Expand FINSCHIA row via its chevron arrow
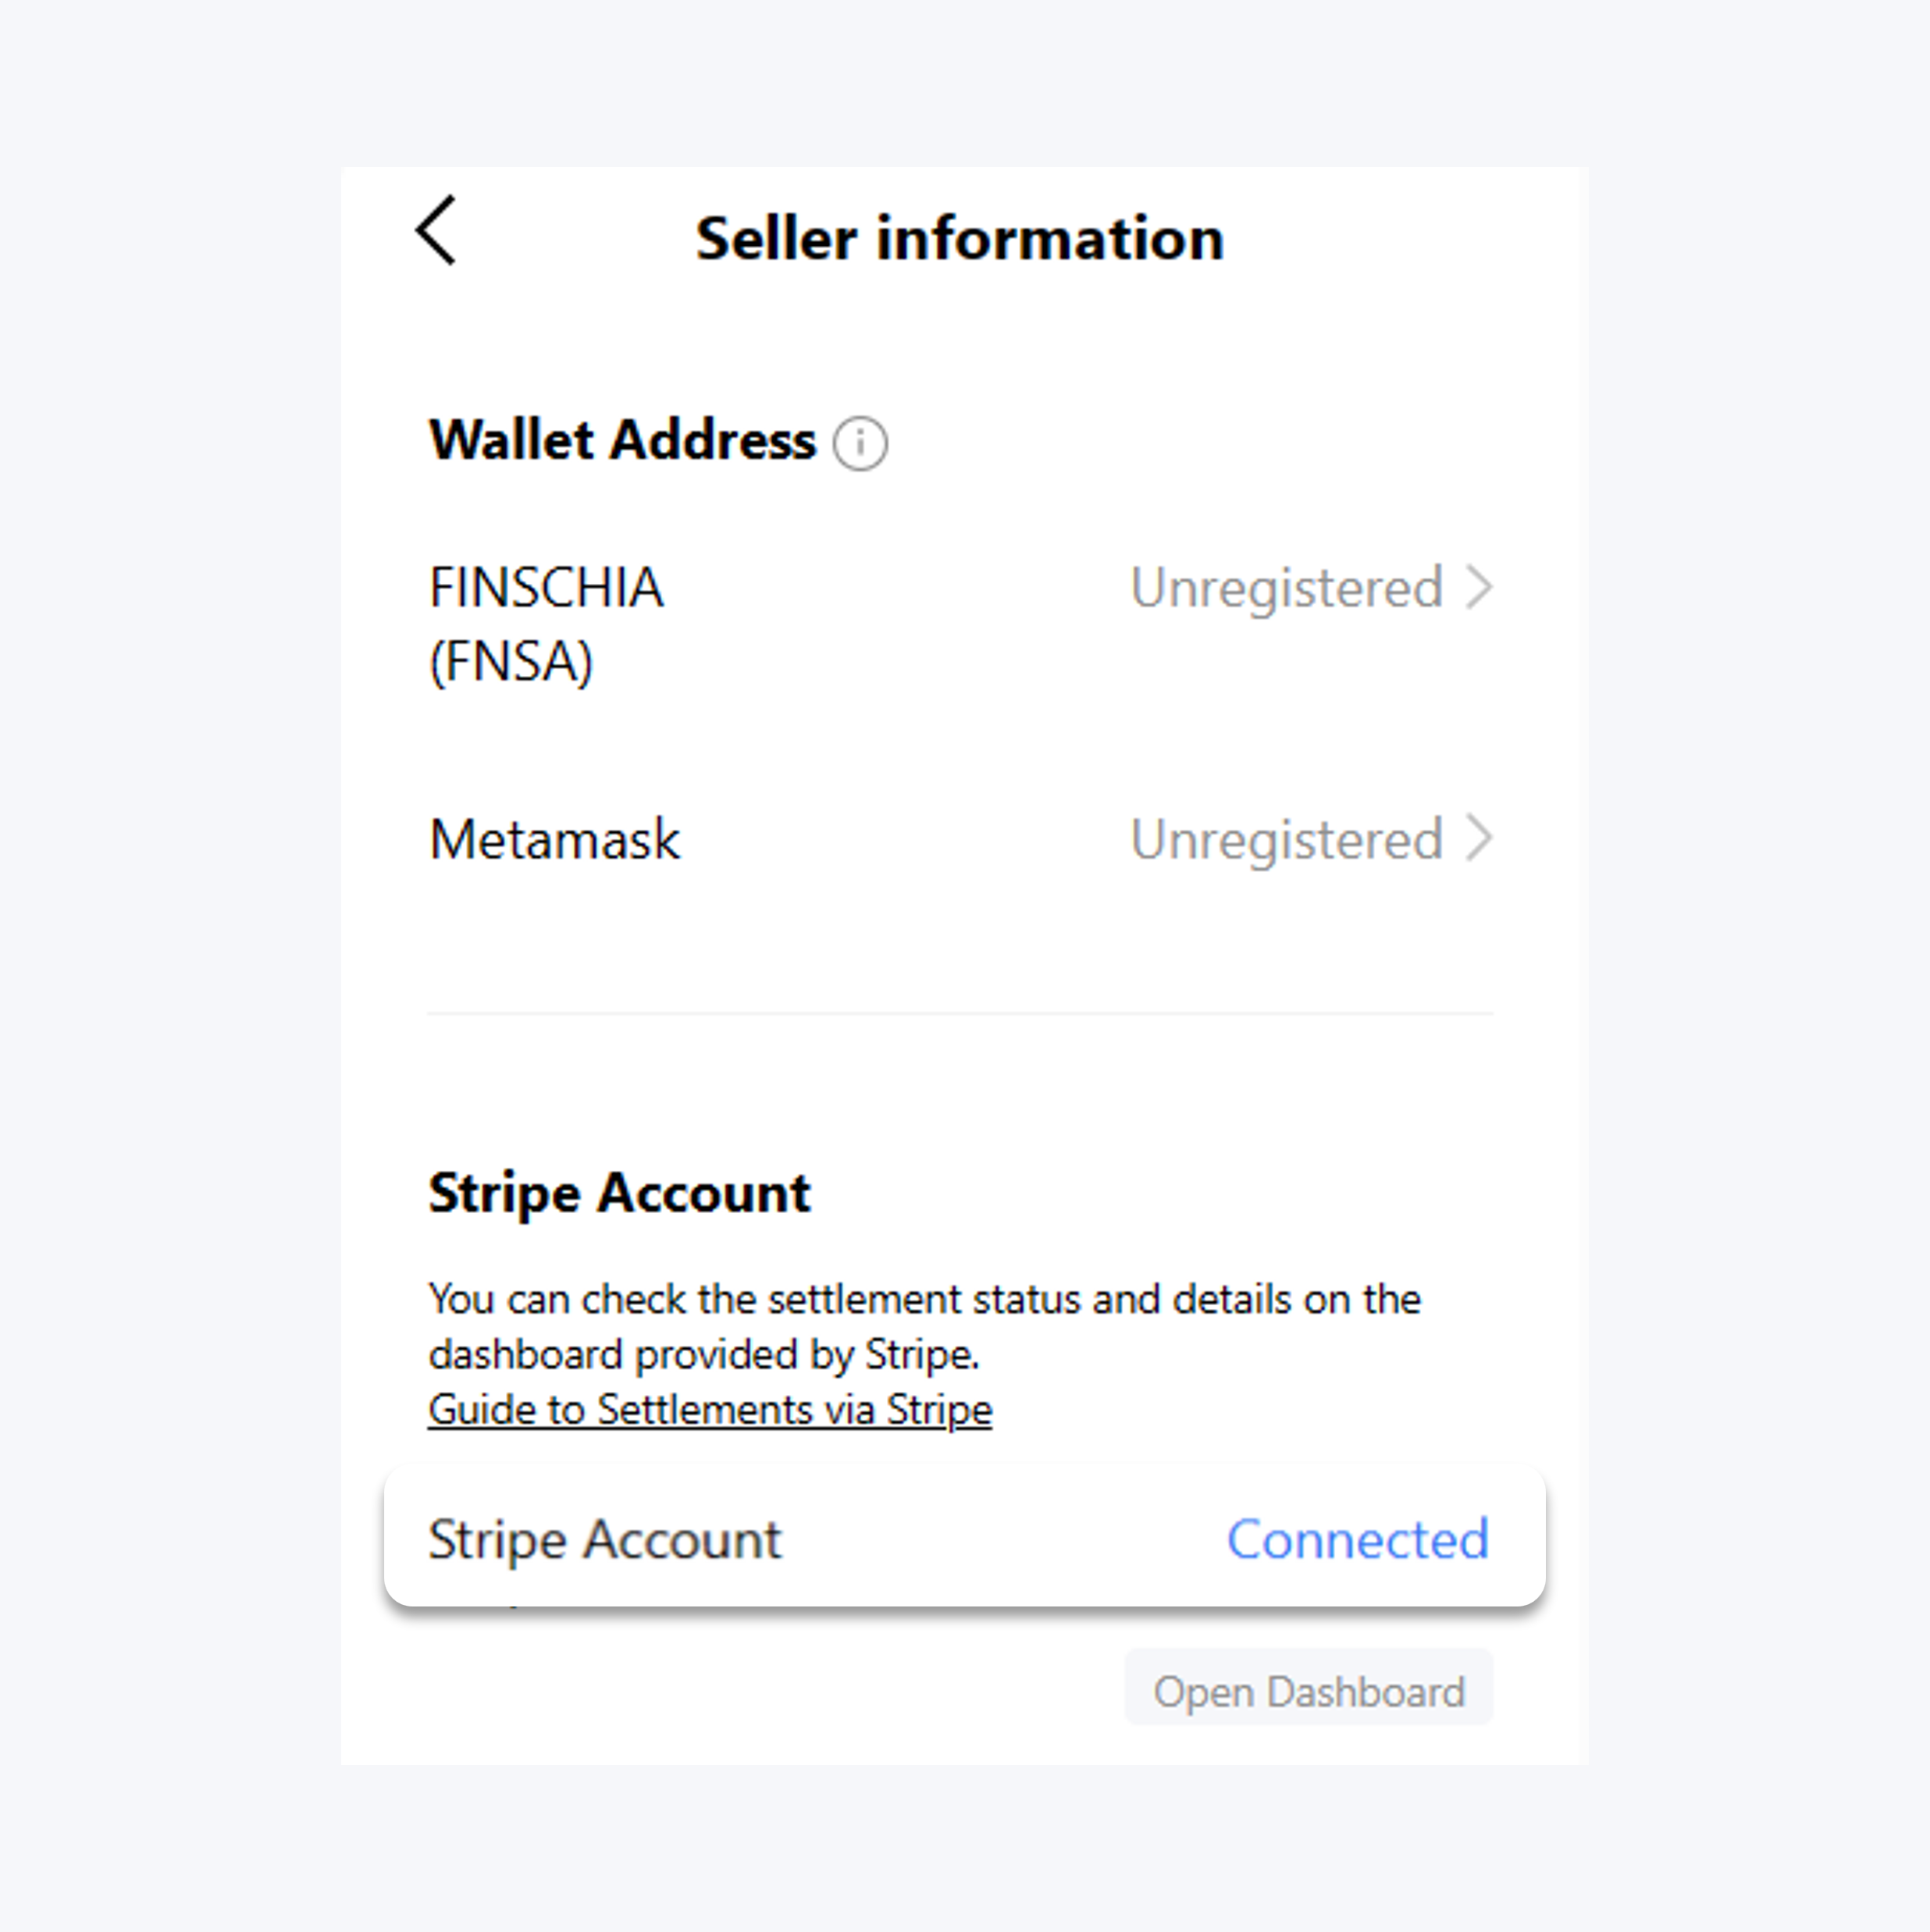1930x1932 pixels. (1479, 587)
